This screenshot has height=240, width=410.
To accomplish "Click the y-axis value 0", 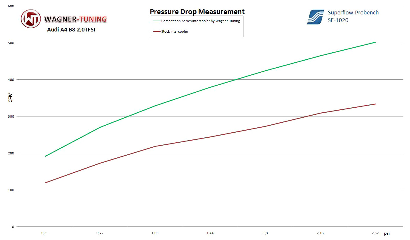I will point(13,226).
